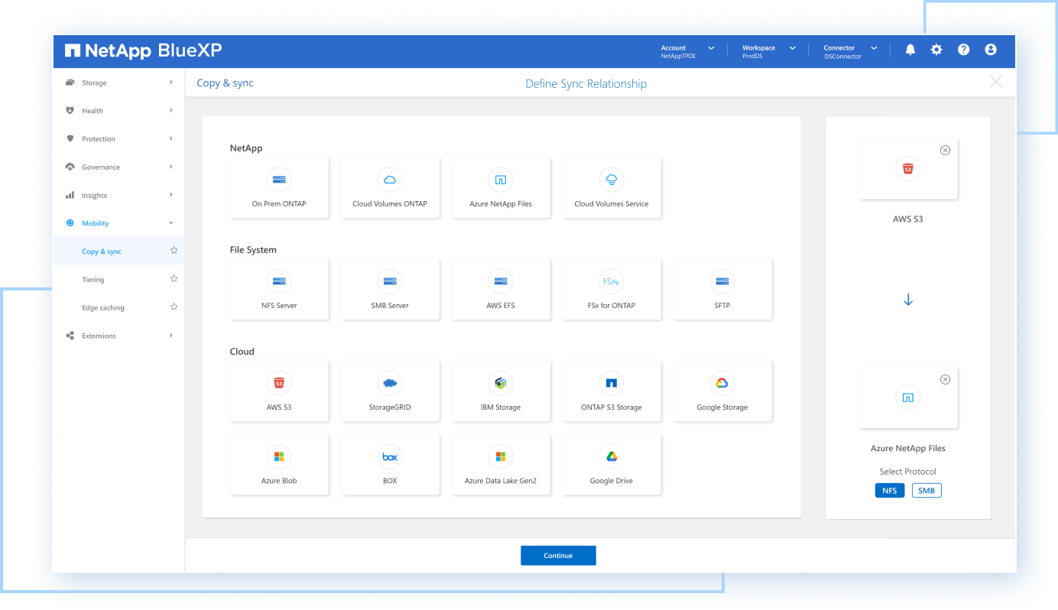This screenshot has width=1058, height=610.
Task: Open the Account dropdown
Action: [687, 51]
